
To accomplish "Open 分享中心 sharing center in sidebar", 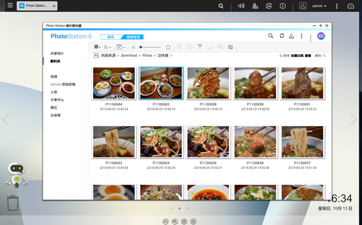I will 57,100.
